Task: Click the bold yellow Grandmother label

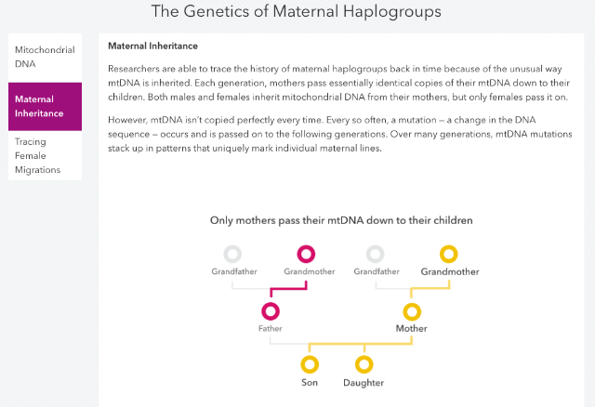Action: click(x=450, y=271)
